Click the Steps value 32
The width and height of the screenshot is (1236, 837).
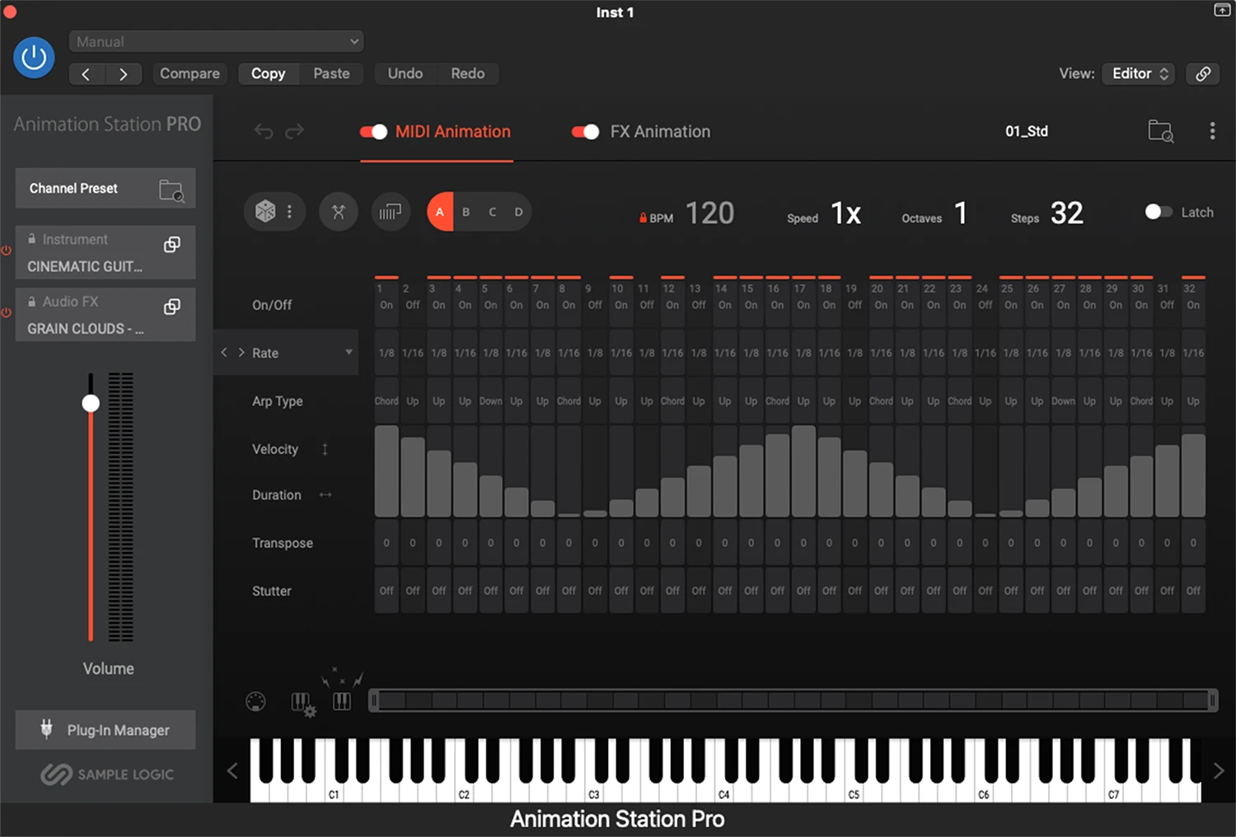click(x=1067, y=213)
